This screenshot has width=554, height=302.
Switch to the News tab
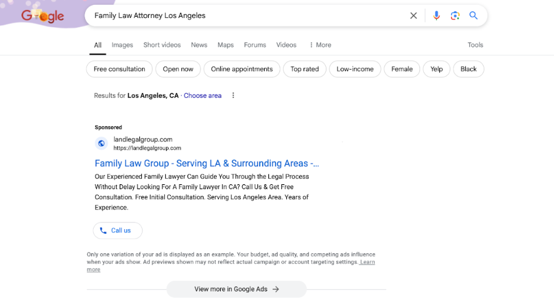click(199, 45)
